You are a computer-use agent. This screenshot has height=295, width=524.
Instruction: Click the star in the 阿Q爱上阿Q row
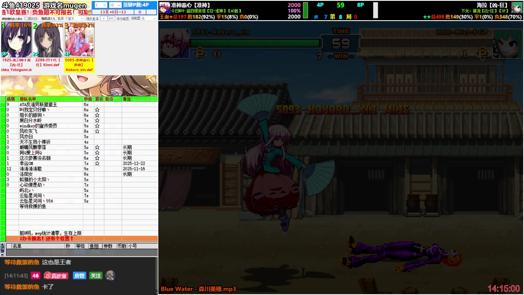coord(97,153)
